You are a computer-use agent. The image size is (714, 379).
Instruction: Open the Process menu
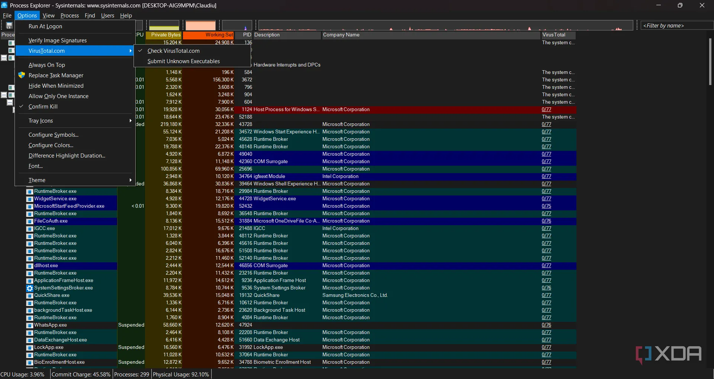coord(70,16)
